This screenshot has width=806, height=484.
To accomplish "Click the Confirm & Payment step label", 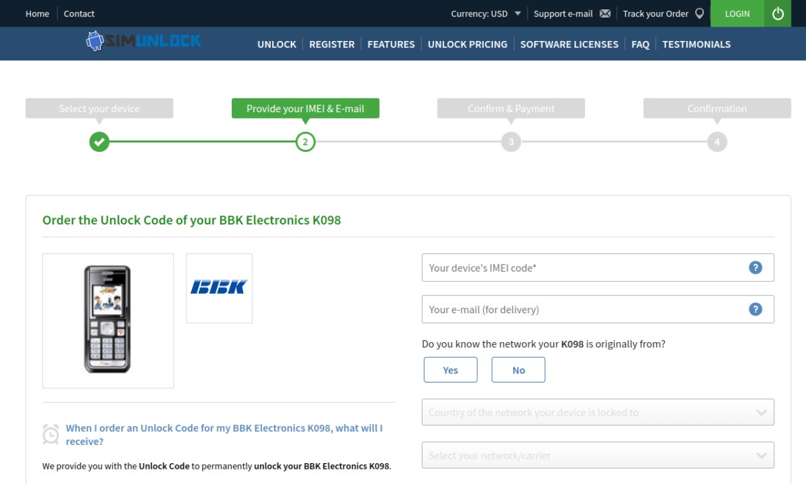I will (x=511, y=108).
